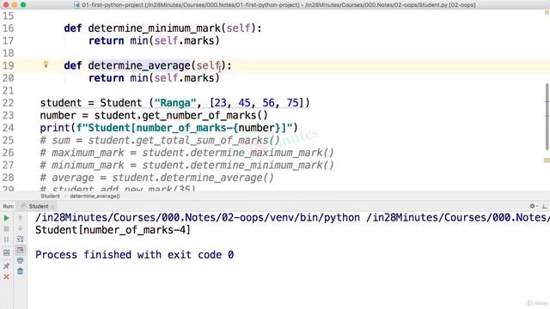Toggle soft-wrap in the Run console
Image resolution: width=550 pixels, height=309 pixels.
coord(21,239)
